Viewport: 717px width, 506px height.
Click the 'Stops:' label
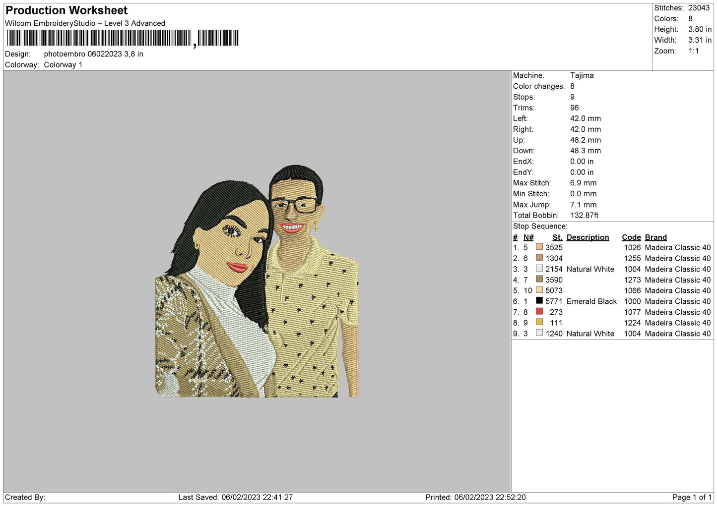pos(524,97)
